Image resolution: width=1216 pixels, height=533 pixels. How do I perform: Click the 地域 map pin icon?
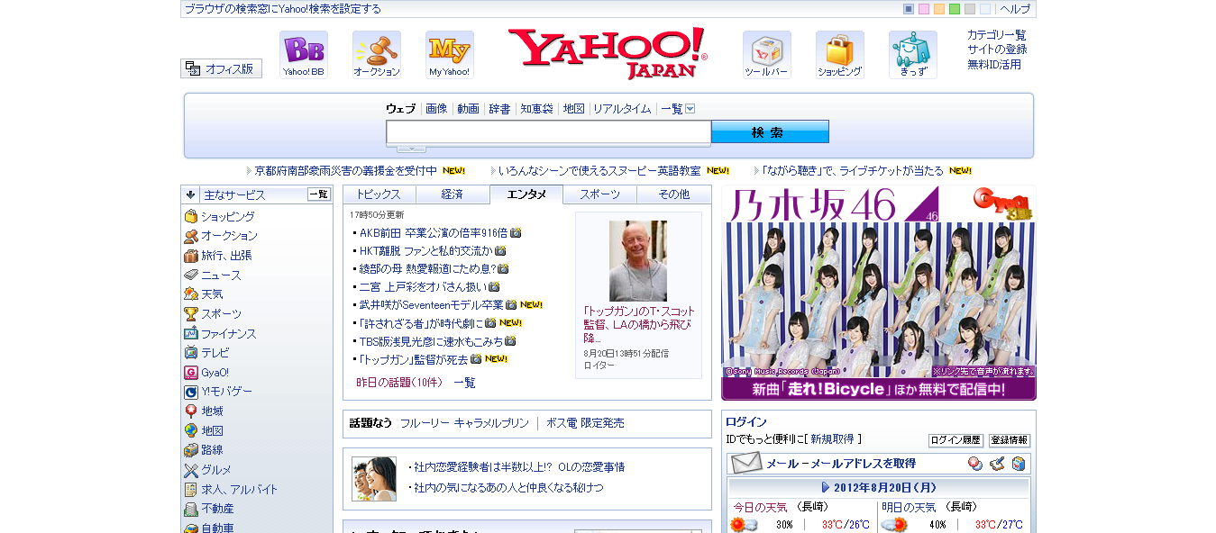point(191,411)
